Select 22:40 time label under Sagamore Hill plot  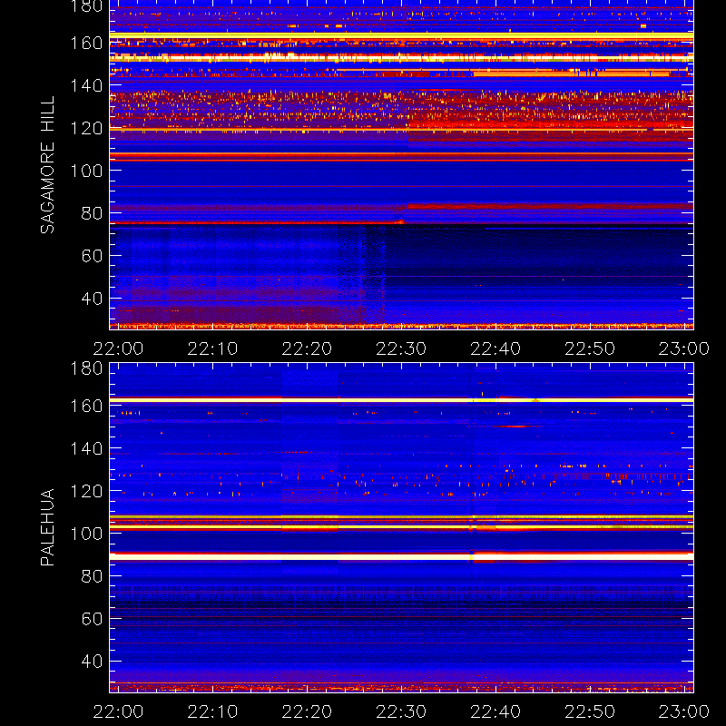[x=495, y=348]
